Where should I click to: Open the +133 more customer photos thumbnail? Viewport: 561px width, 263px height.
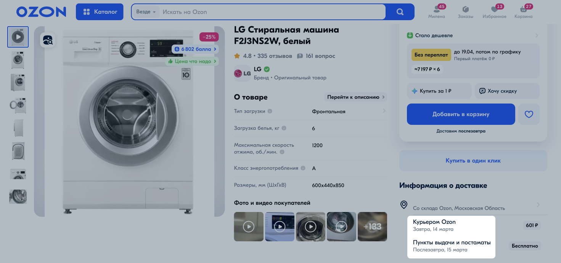[x=372, y=226]
